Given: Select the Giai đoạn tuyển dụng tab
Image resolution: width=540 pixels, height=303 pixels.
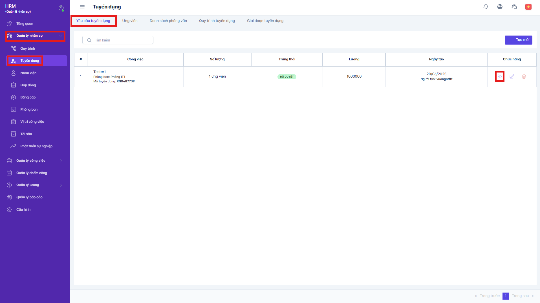Looking at the screenshot, I should pyautogui.click(x=265, y=21).
